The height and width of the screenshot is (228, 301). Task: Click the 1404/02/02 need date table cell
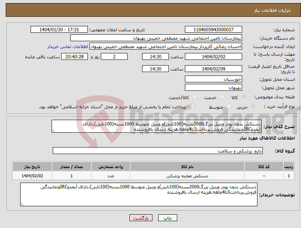(32, 176)
